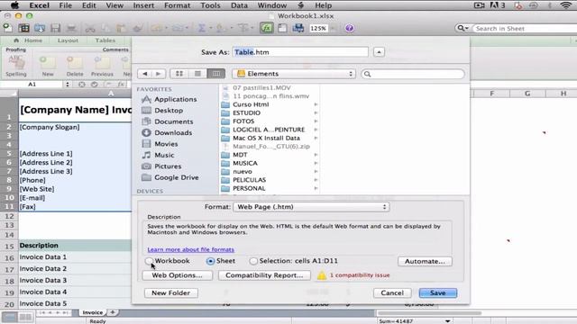Select the Sheet radio button

pos(210,261)
